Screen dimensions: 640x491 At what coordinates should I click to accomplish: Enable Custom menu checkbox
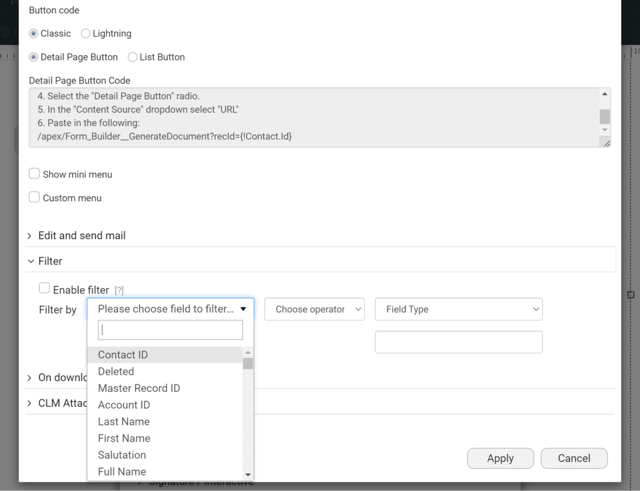[x=34, y=197]
